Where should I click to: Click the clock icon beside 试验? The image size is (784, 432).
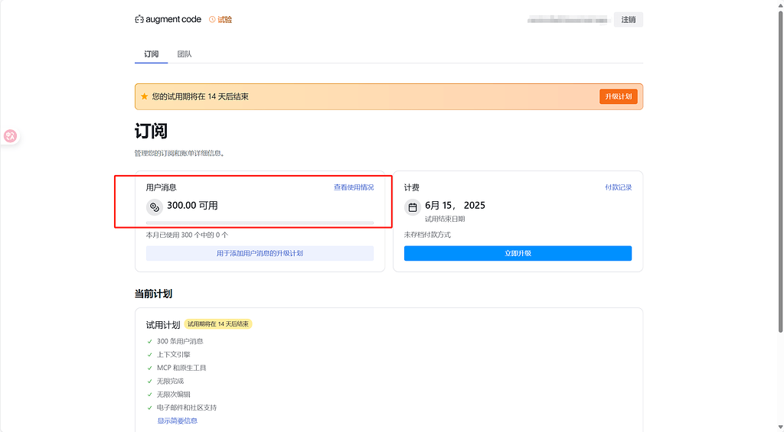(x=212, y=19)
